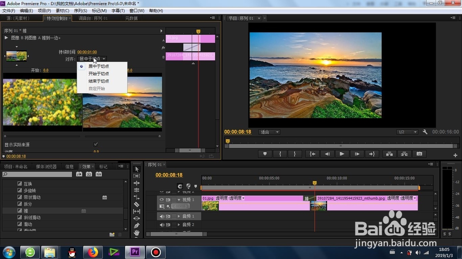Click the Mark In button
Screen dimensions: 462x259
pyautogui.click(x=280, y=154)
